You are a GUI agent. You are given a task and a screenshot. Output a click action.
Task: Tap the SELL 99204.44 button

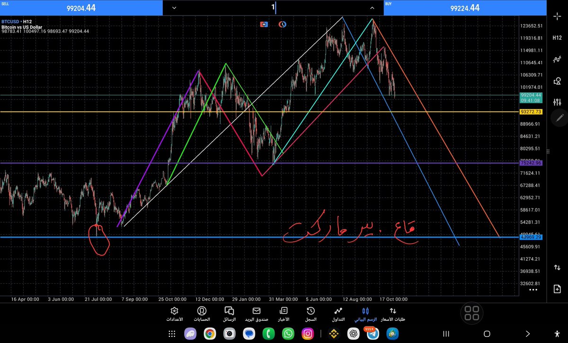[x=81, y=8]
